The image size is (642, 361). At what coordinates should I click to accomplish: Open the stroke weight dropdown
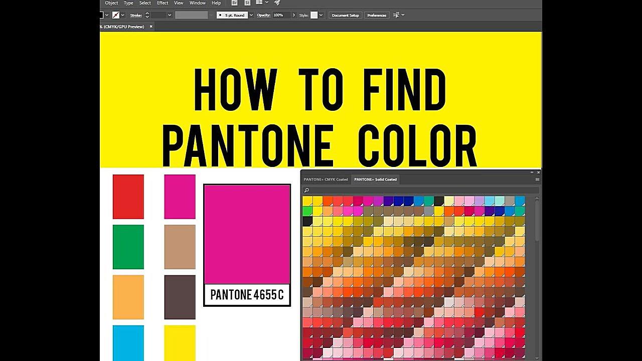click(x=170, y=15)
